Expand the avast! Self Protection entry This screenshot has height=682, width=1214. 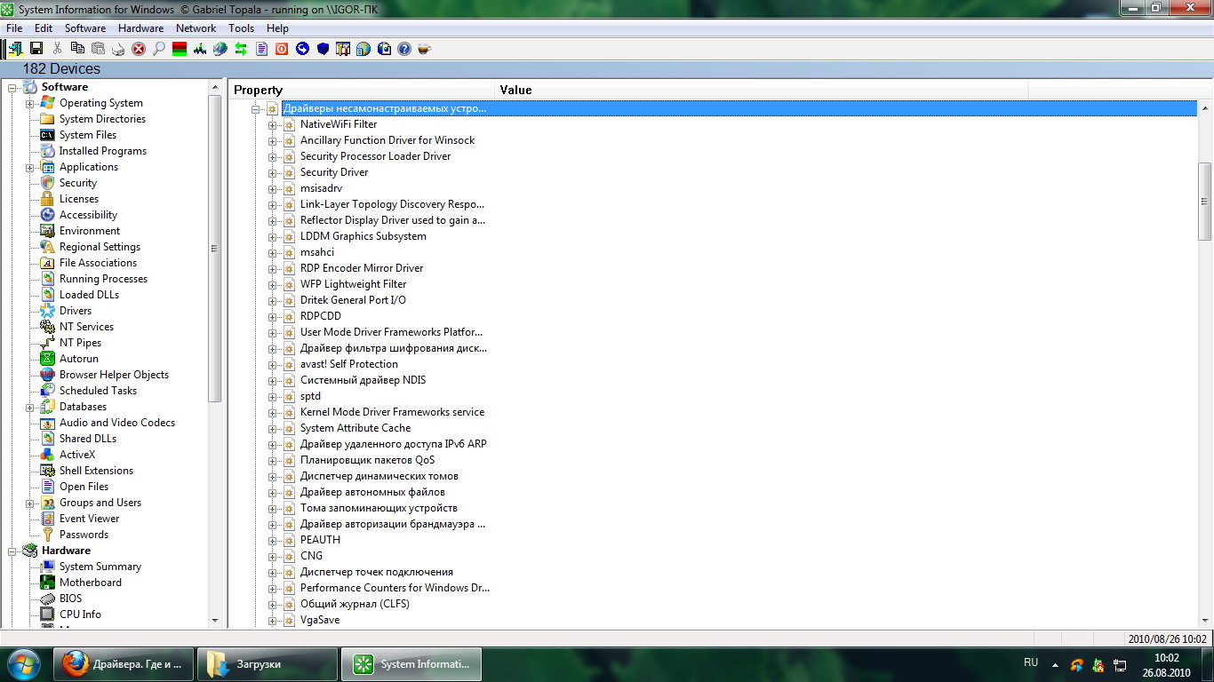[273, 364]
